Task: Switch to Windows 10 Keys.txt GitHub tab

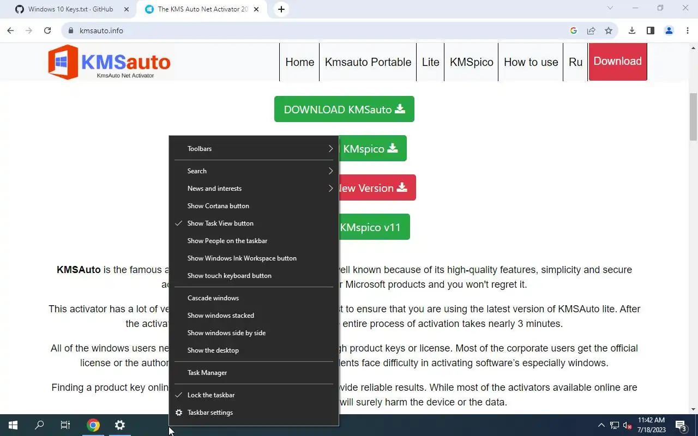Action: click(x=71, y=9)
